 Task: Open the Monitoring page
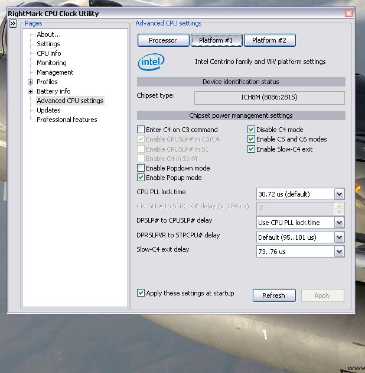(51, 63)
